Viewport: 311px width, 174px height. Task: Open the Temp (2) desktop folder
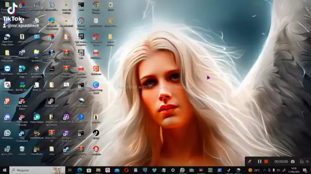pyautogui.click(x=37, y=86)
